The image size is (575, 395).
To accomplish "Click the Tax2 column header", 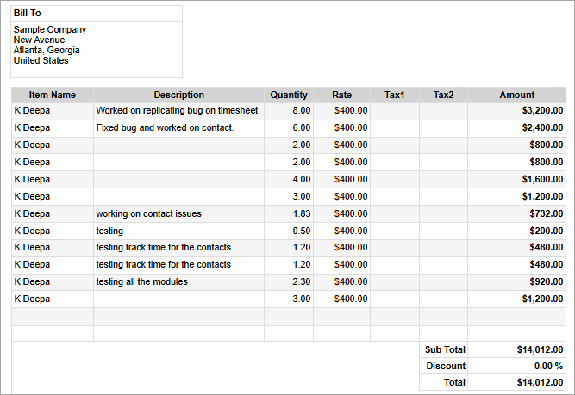I will [x=443, y=95].
